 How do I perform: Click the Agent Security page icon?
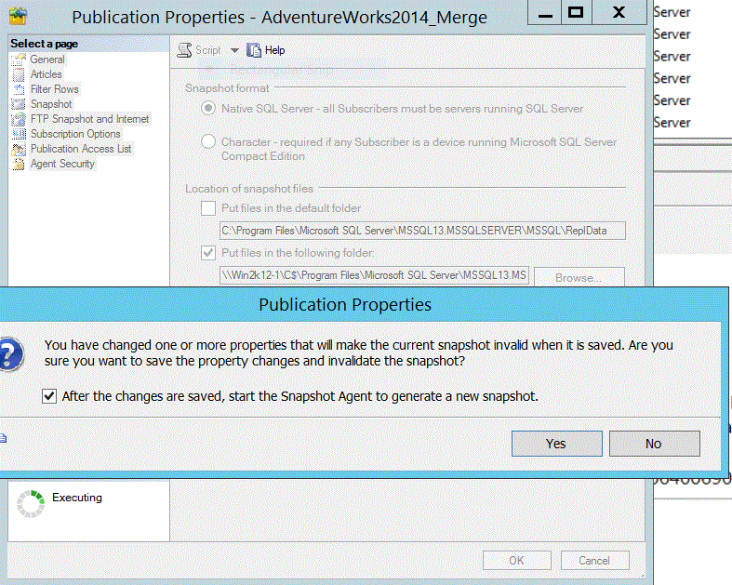pos(19,164)
